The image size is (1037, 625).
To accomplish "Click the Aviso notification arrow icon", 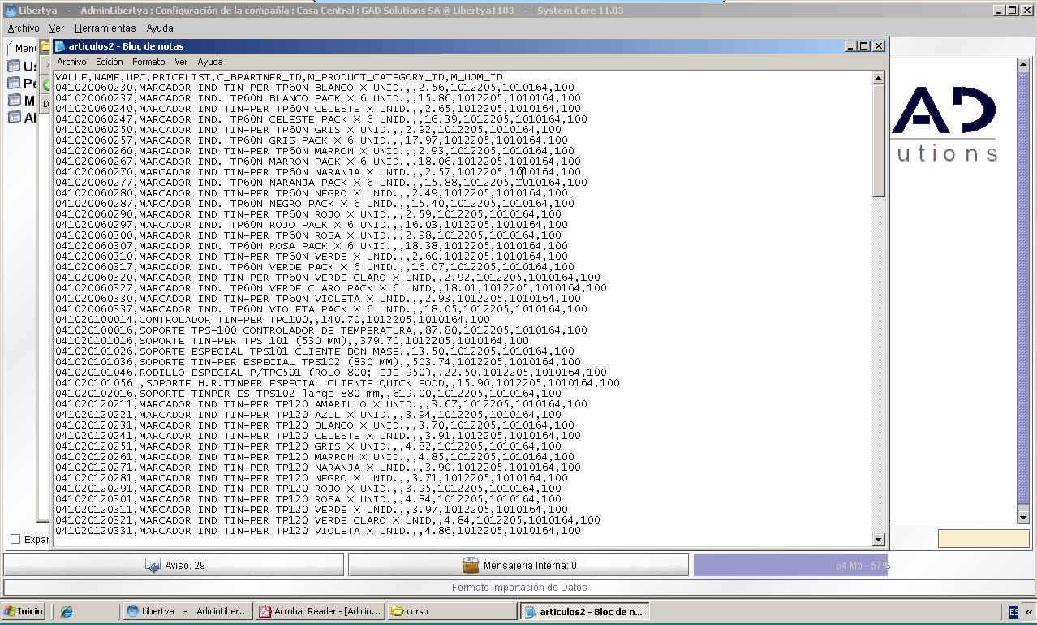I will click(153, 565).
